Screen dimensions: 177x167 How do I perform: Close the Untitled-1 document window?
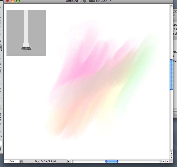7,1
